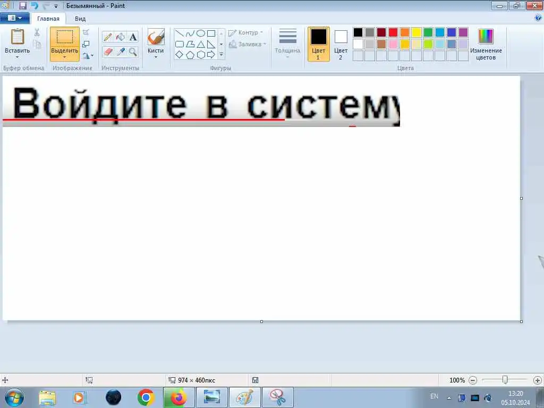Select the Magnifier tool
The image size is (544, 408).
click(133, 52)
